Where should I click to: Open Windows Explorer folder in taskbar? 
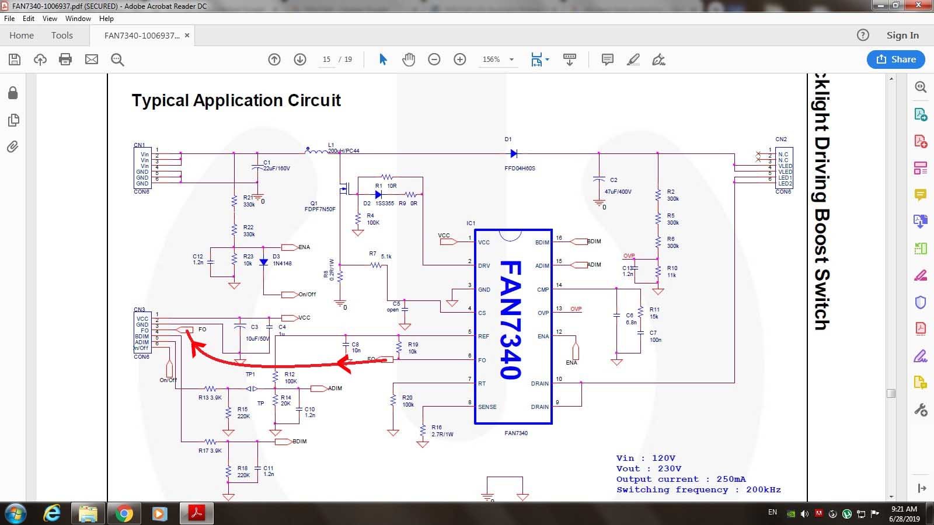tap(88, 513)
